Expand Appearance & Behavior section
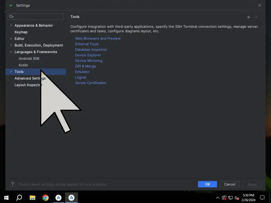Image resolution: width=271 pixels, height=203 pixels. pos(11,25)
